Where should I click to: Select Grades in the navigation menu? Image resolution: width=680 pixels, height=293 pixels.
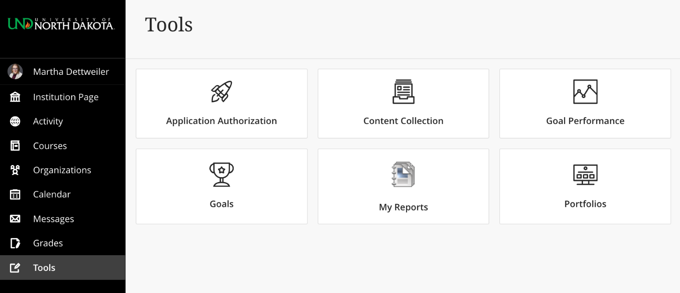pos(48,243)
